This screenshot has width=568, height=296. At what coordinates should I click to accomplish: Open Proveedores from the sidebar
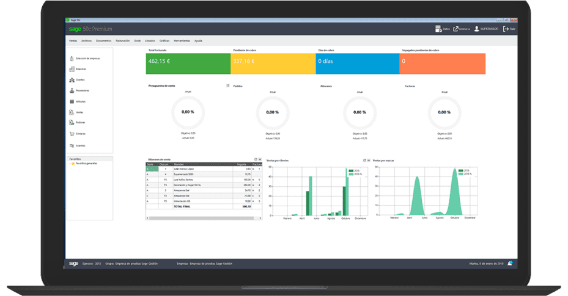(72, 91)
